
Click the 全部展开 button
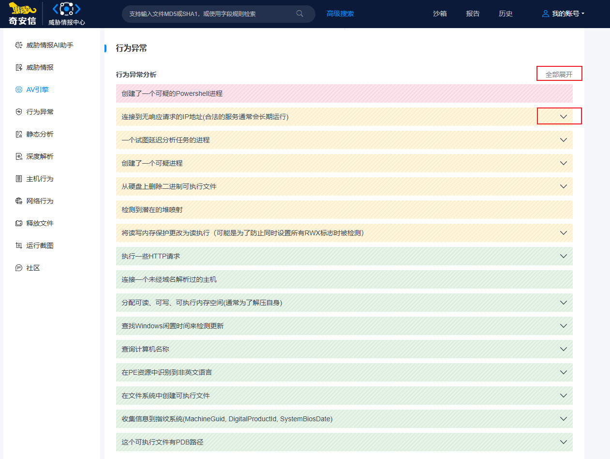click(x=559, y=75)
